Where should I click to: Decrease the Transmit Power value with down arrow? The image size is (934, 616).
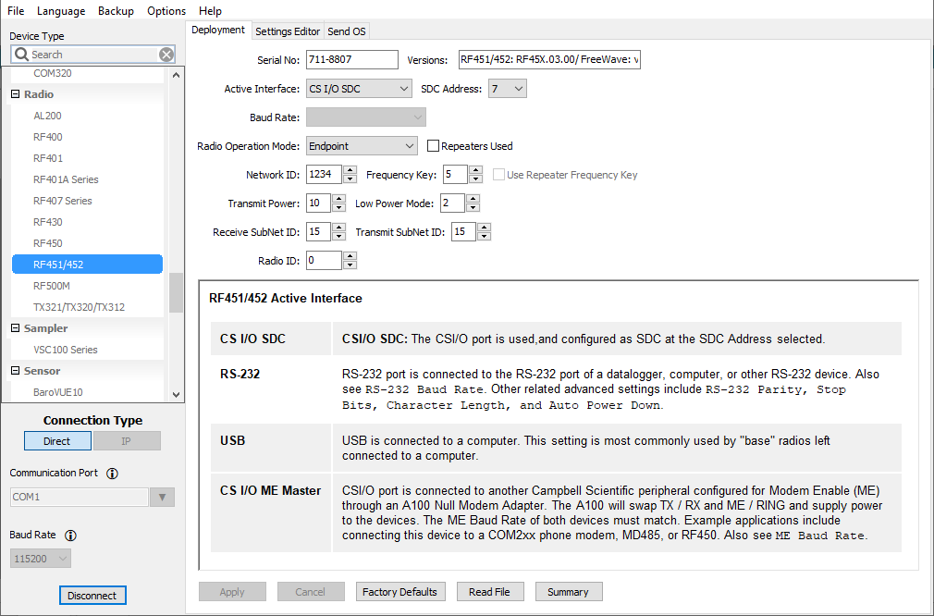pyautogui.click(x=338, y=208)
